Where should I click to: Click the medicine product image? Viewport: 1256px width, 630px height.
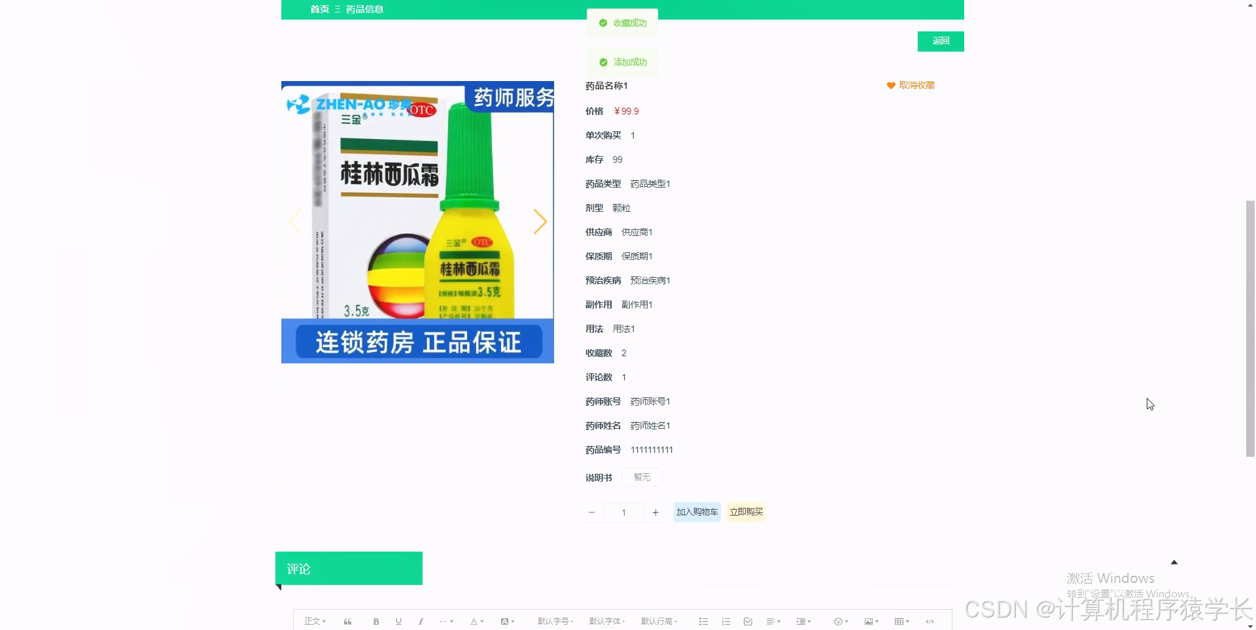417,222
